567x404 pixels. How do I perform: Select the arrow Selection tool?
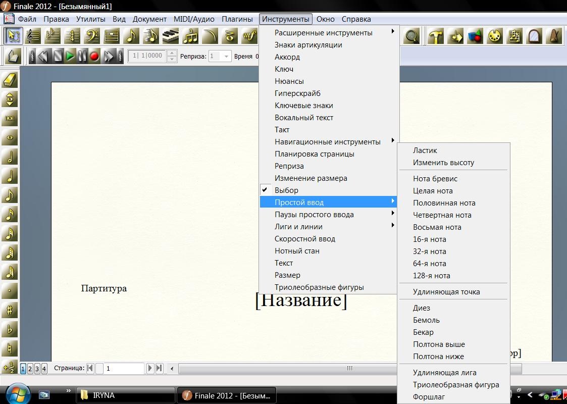(14, 36)
